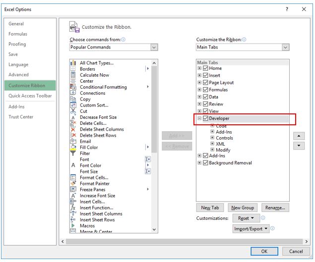This screenshot has width=315, height=262.
Task: Click the Delete Sheet Columns icon
Action: [x=73, y=129]
